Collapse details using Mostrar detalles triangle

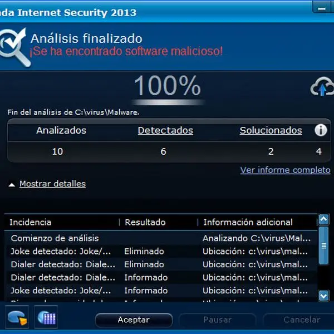pos(12,185)
